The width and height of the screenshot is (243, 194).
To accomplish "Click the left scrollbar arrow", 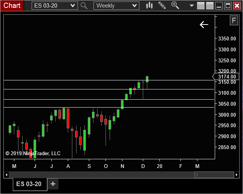I will pos(6,175).
